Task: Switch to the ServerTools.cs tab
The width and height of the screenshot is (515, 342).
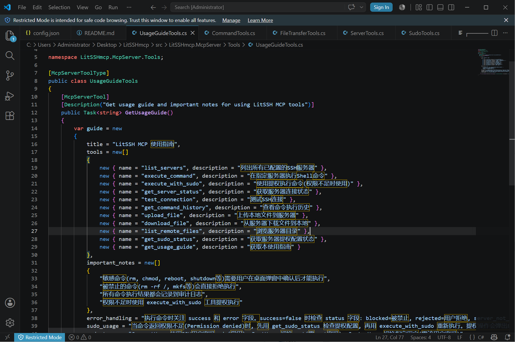Action: point(367,33)
